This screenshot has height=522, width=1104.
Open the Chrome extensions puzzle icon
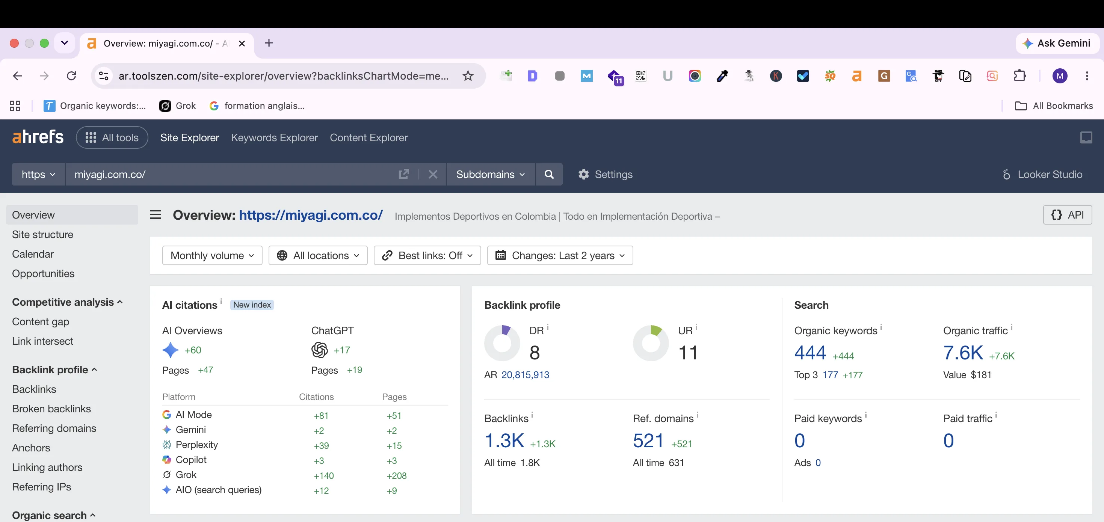coord(1019,76)
